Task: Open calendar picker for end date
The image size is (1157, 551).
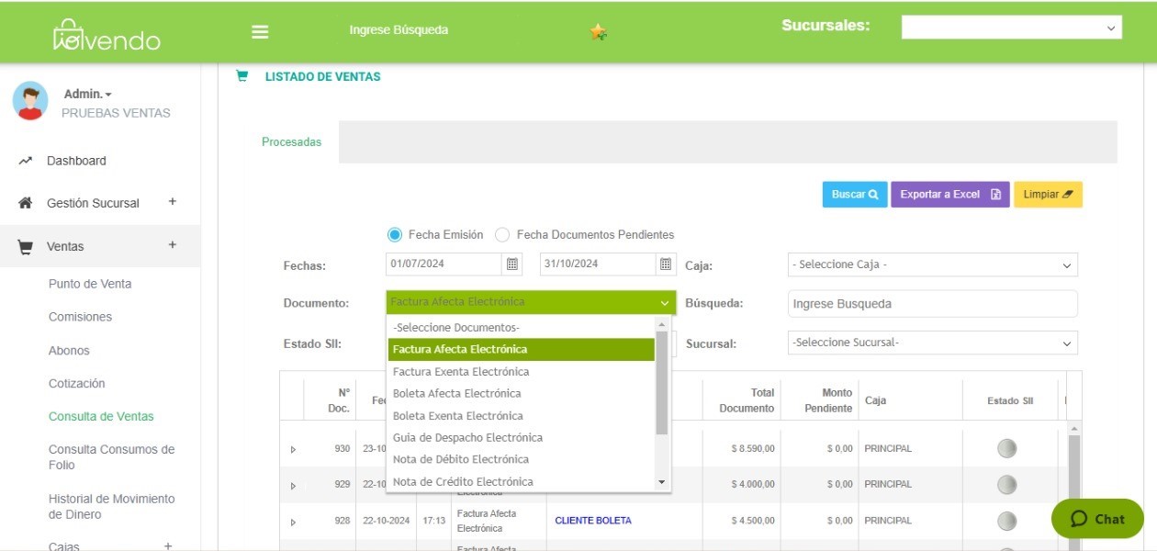Action: coord(666,264)
